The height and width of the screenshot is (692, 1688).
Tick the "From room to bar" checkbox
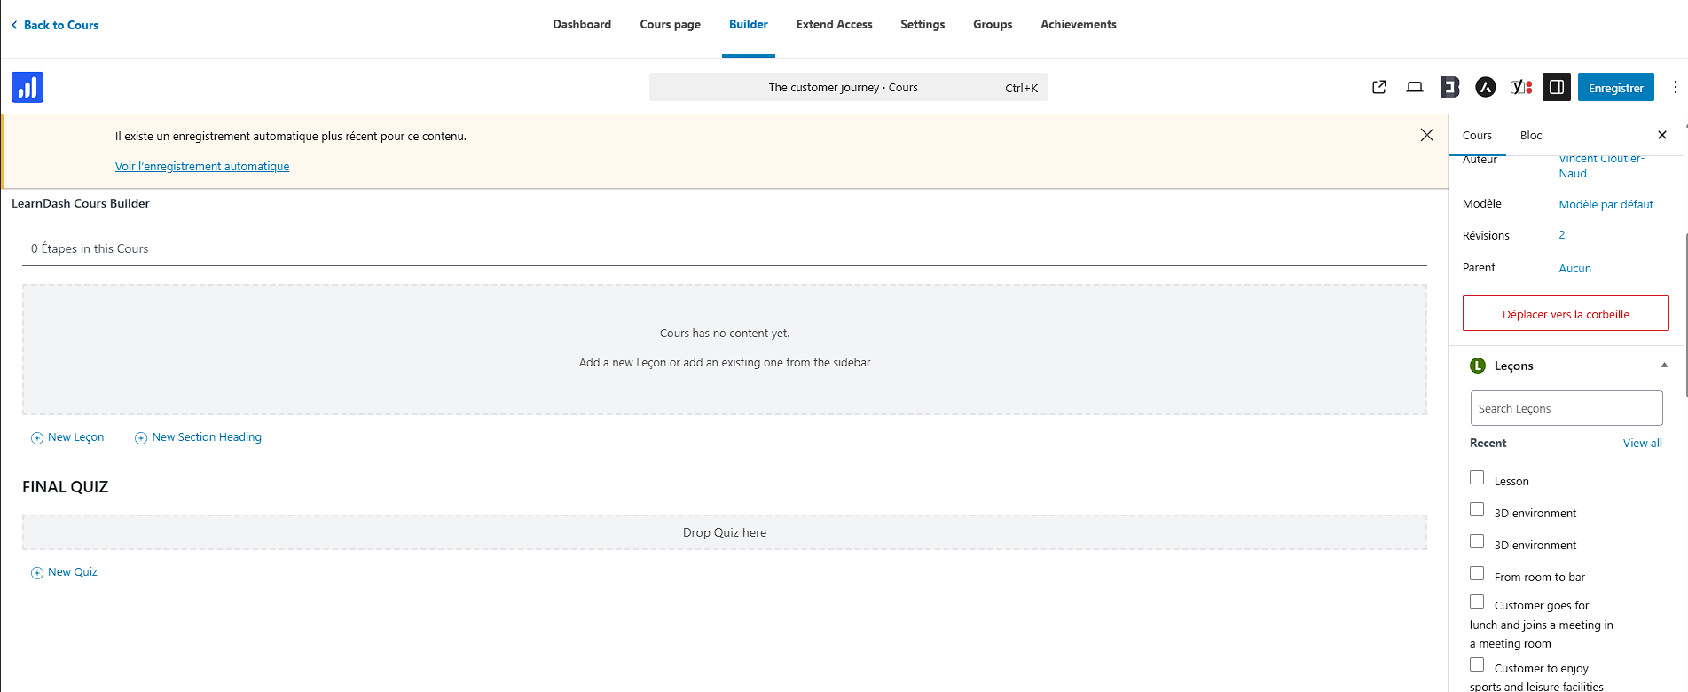[1477, 574]
